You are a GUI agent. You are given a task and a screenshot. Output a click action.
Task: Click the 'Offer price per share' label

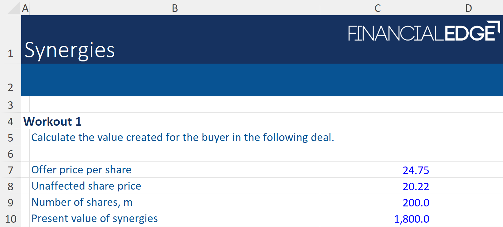81,170
